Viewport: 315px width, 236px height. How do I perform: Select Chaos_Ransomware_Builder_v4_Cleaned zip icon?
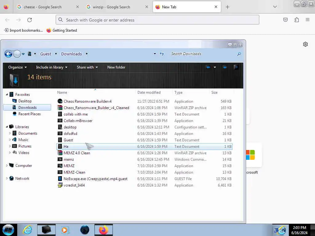point(60,108)
